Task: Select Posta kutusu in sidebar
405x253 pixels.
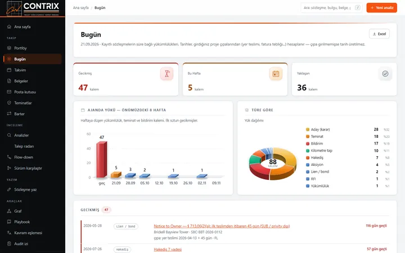Action: [33, 92]
